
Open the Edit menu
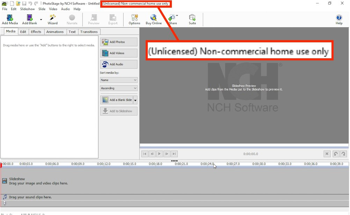coord(14,9)
